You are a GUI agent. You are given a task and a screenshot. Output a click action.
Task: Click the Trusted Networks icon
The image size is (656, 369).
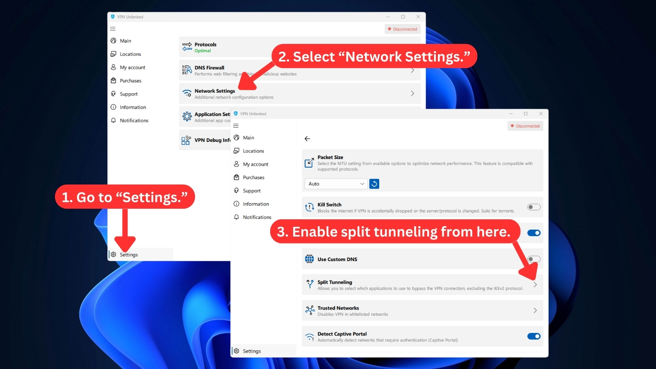point(310,310)
